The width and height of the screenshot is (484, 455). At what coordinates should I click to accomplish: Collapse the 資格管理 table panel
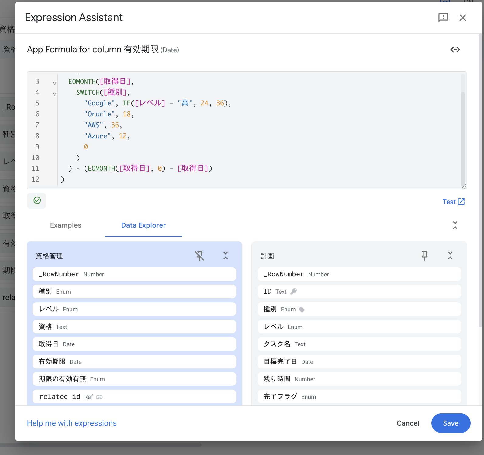[225, 256]
